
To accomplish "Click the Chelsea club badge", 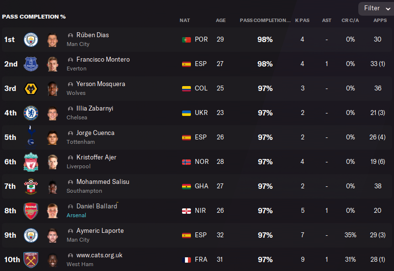I will click(31, 113).
